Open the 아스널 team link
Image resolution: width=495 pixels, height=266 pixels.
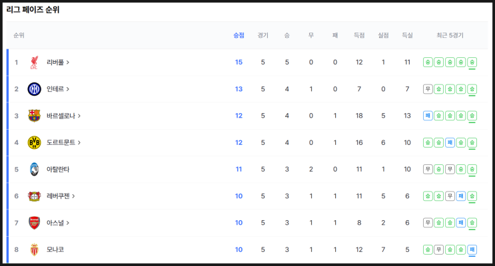55,223
